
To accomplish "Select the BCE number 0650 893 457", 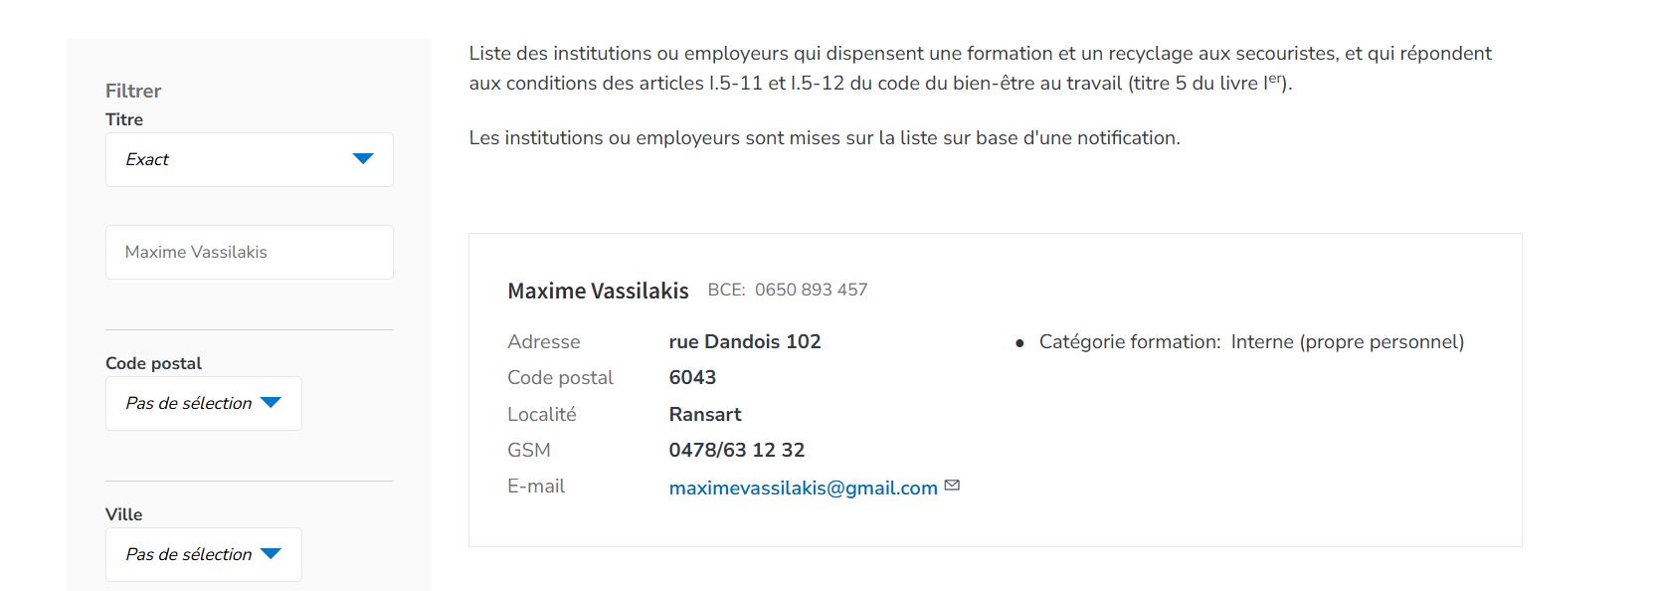I will coord(811,290).
